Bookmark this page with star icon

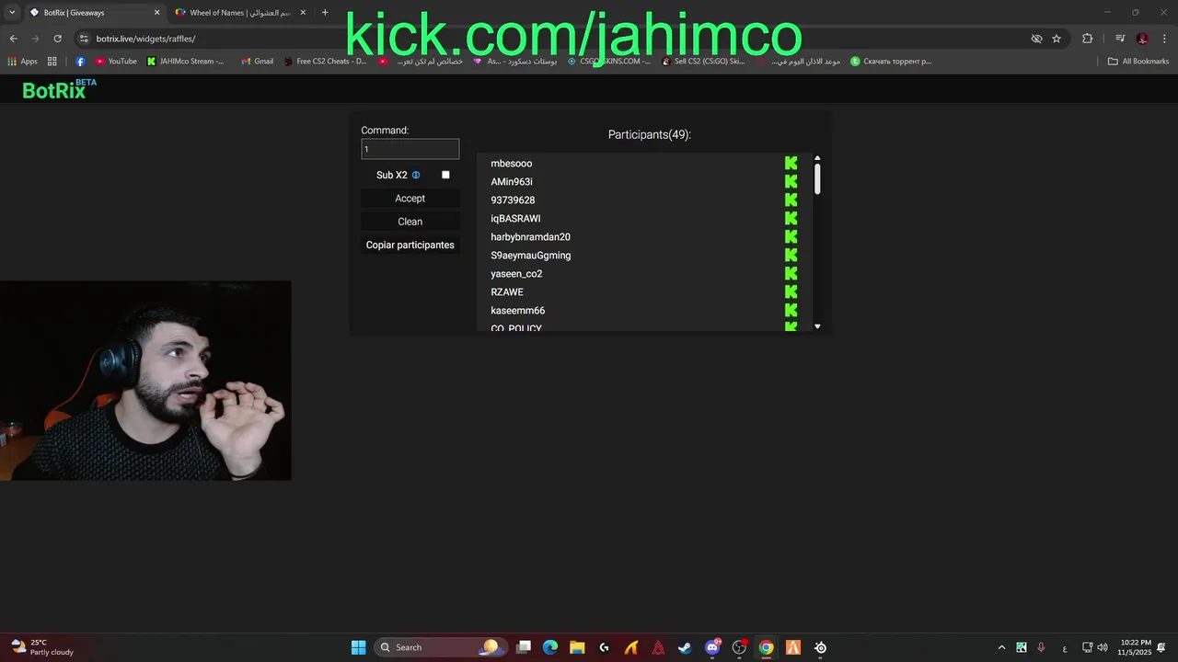point(1057,39)
